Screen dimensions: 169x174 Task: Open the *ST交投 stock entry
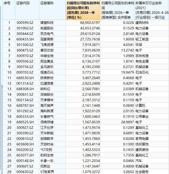pyautogui.click(x=47, y=150)
